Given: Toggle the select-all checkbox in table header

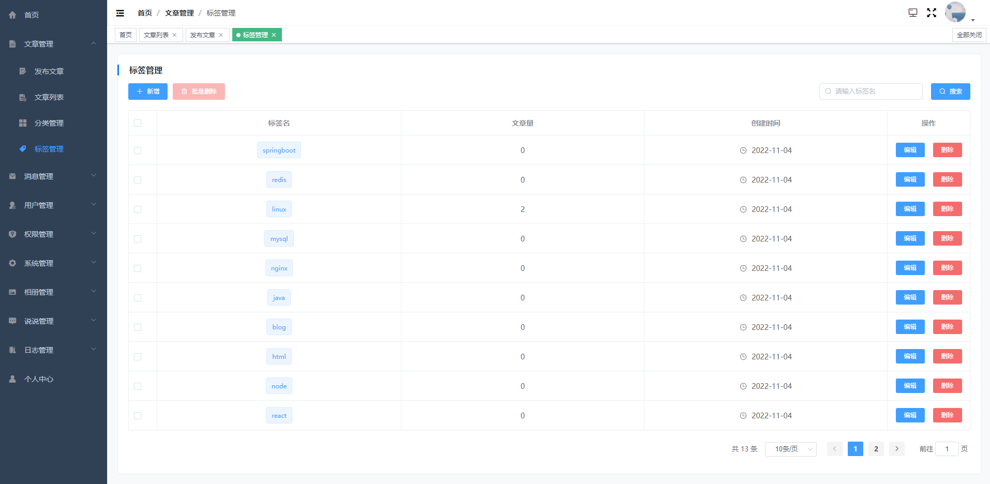Looking at the screenshot, I should (138, 123).
